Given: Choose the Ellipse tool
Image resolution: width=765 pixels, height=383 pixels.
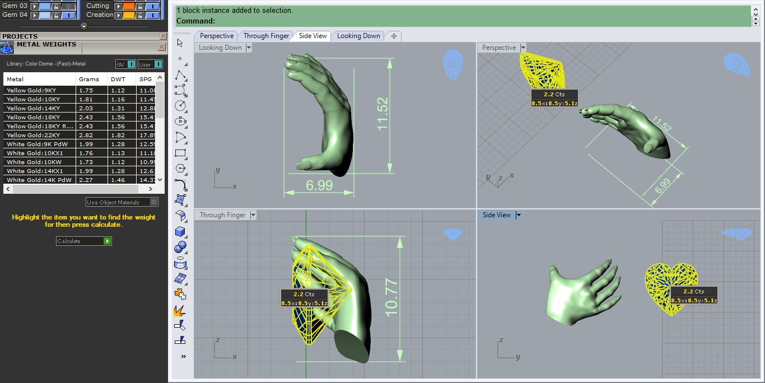Looking at the screenshot, I should tap(180, 122).
